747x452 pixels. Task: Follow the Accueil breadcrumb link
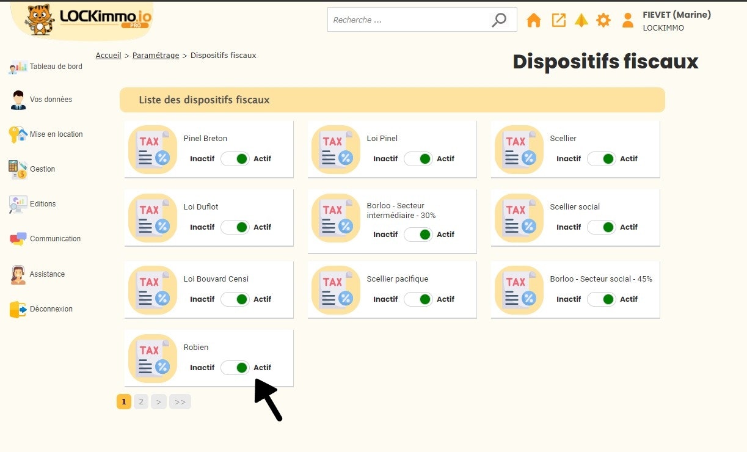coord(108,56)
